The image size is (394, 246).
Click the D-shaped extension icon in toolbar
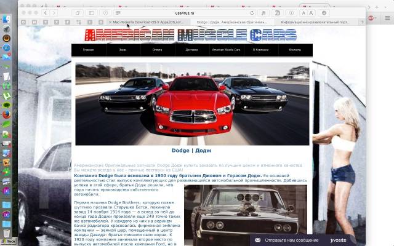tap(278, 13)
